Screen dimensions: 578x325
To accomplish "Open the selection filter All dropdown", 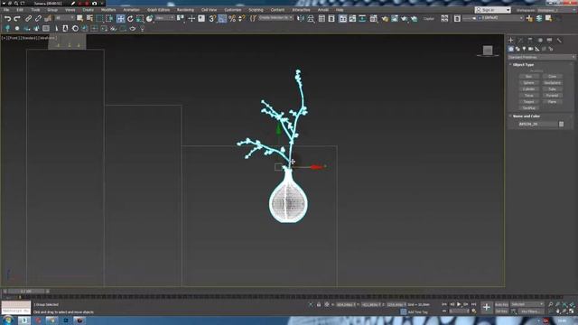I will click(64, 18).
